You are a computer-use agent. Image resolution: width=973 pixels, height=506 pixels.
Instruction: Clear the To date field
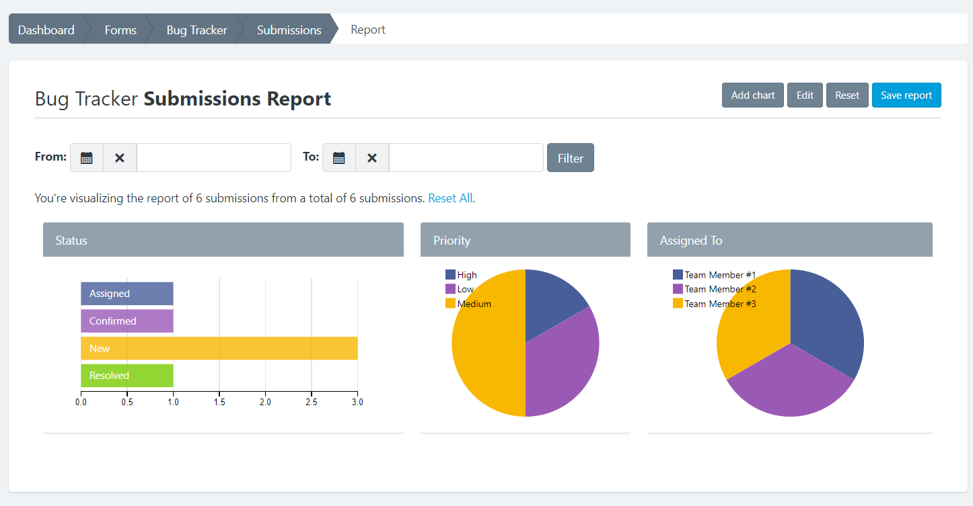372,158
